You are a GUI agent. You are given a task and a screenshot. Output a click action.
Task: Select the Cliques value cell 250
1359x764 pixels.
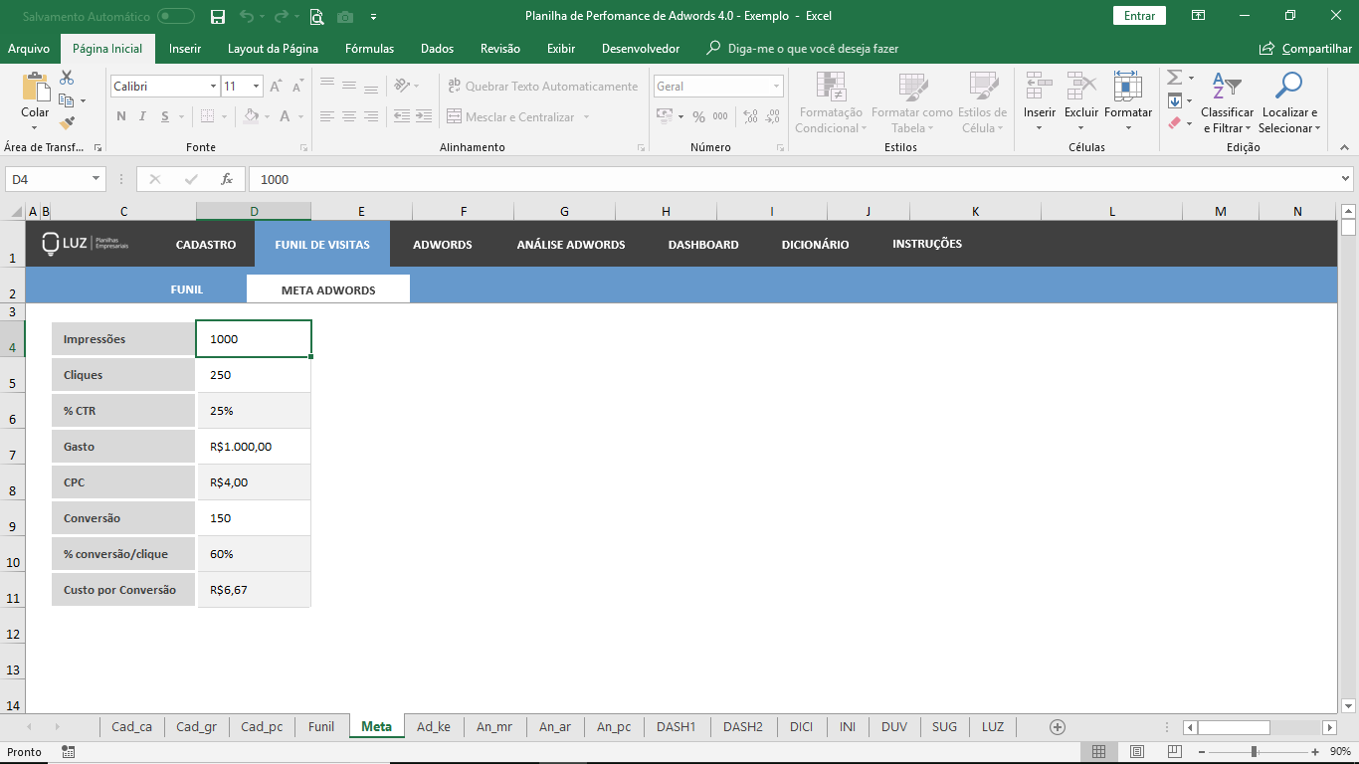click(254, 375)
